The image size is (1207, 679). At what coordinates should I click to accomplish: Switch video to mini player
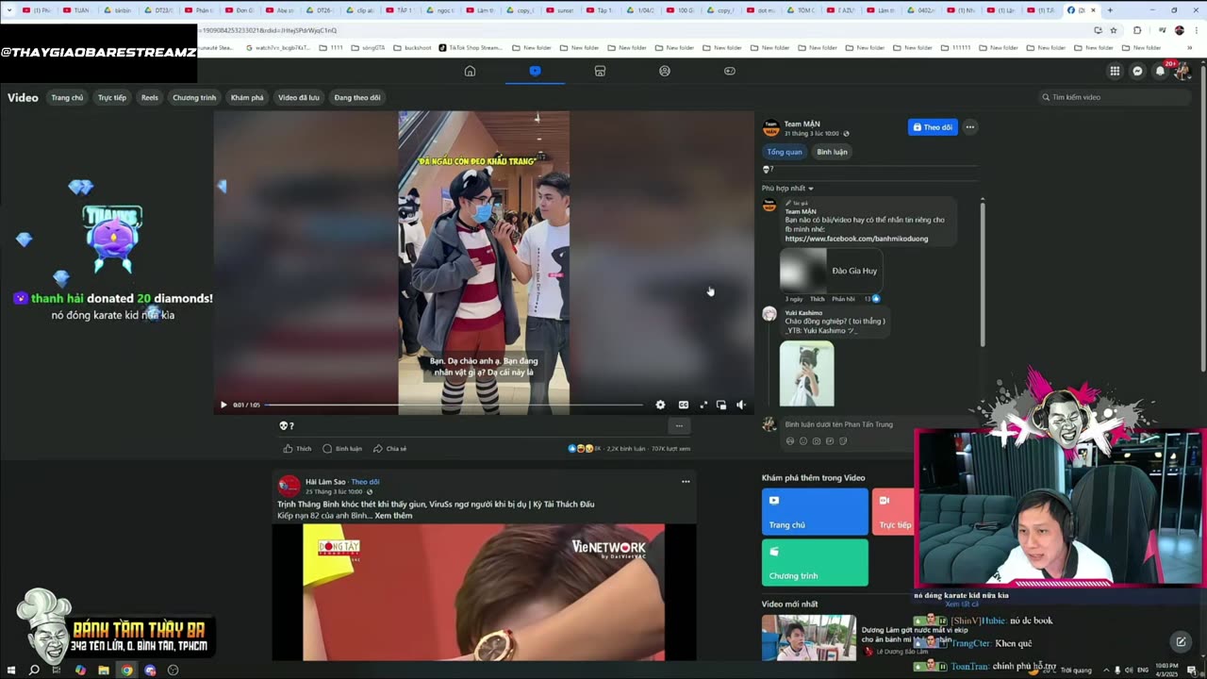tap(721, 405)
